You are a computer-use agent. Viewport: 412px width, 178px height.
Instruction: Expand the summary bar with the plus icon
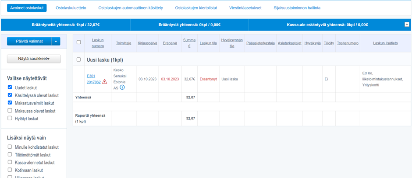click(x=407, y=24)
